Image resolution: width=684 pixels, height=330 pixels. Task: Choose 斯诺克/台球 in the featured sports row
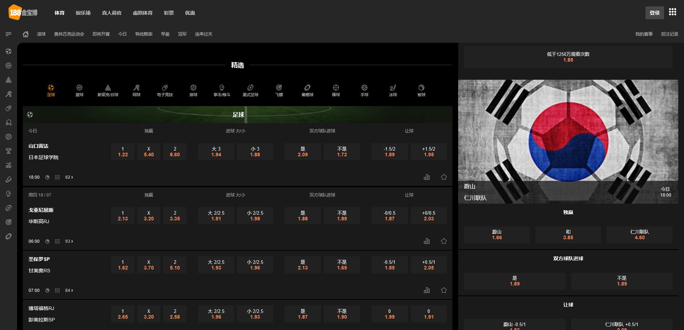108,91
